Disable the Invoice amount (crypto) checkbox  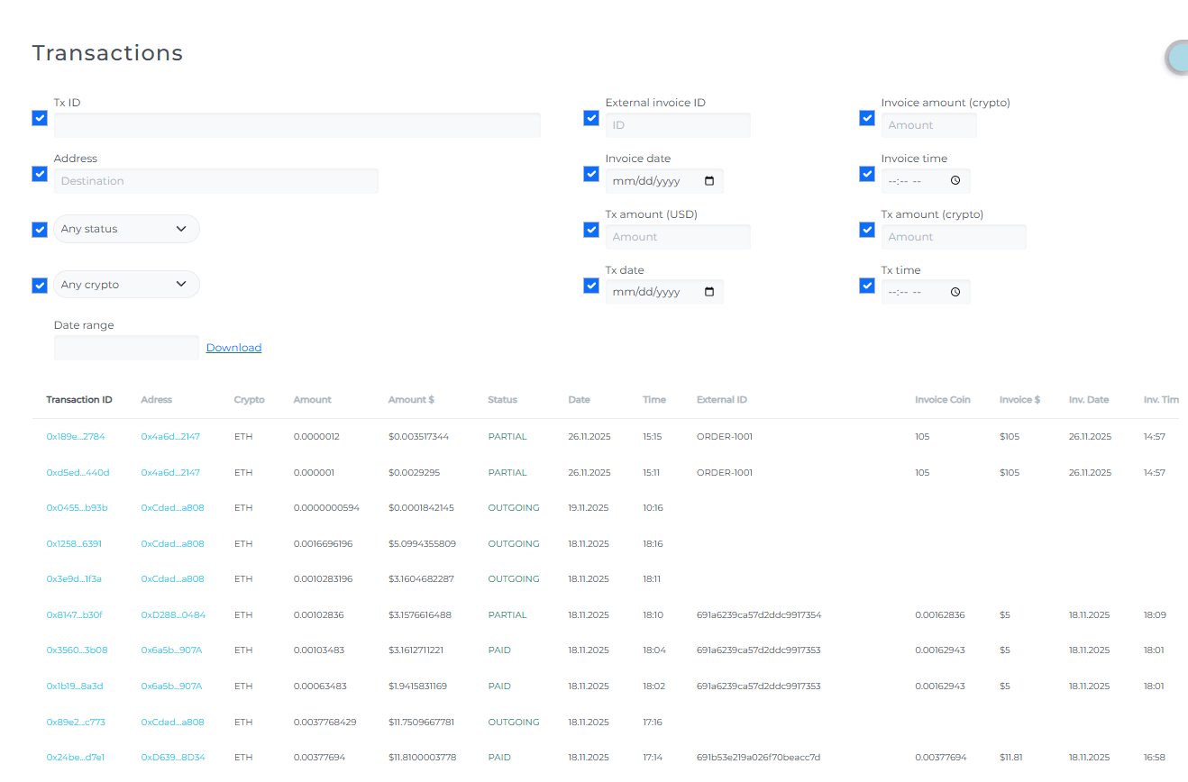pyautogui.click(x=867, y=118)
